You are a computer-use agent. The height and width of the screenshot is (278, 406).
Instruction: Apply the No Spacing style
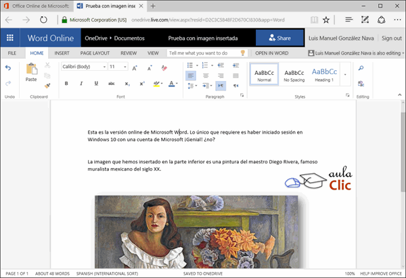tap(294, 75)
